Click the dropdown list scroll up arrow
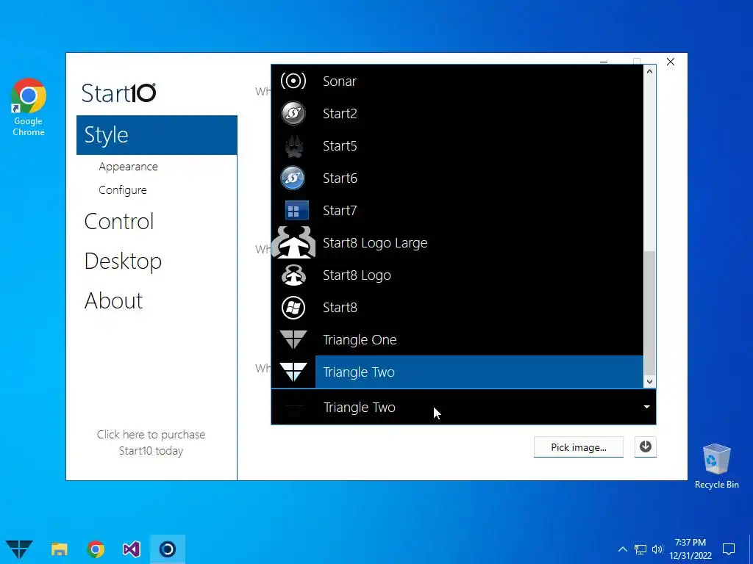 coord(649,71)
